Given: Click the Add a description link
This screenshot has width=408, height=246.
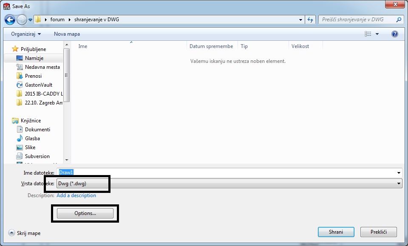Looking at the screenshot, I should point(76,195).
